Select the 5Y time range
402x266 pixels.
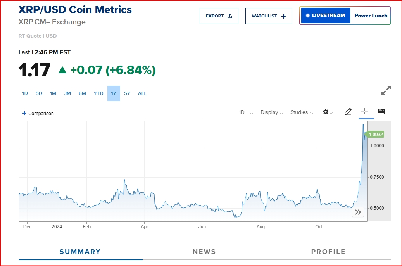point(127,93)
